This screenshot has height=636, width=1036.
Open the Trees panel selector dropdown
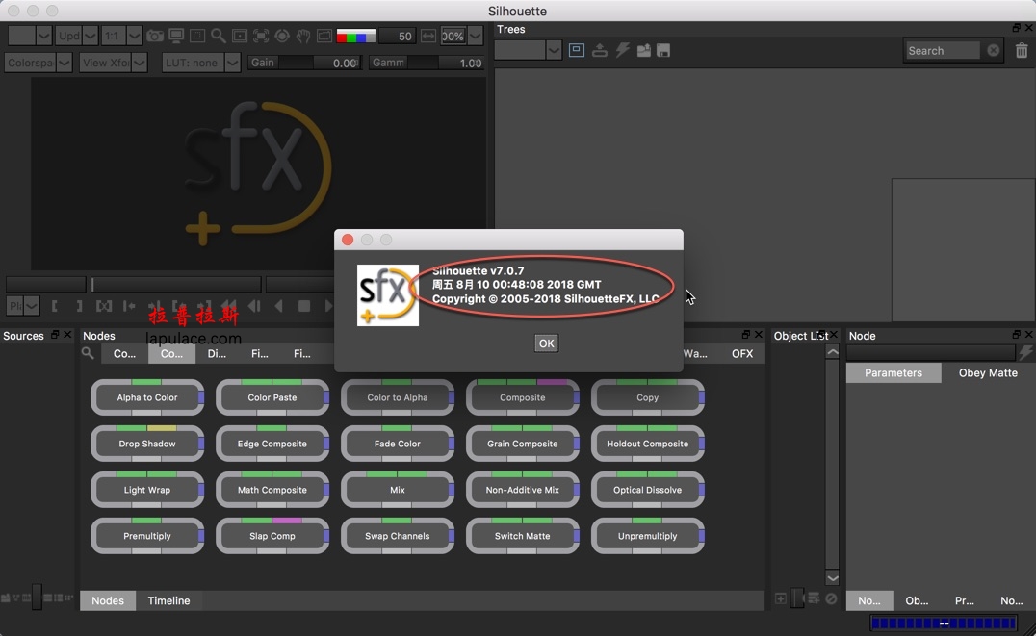tap(529, 50)
